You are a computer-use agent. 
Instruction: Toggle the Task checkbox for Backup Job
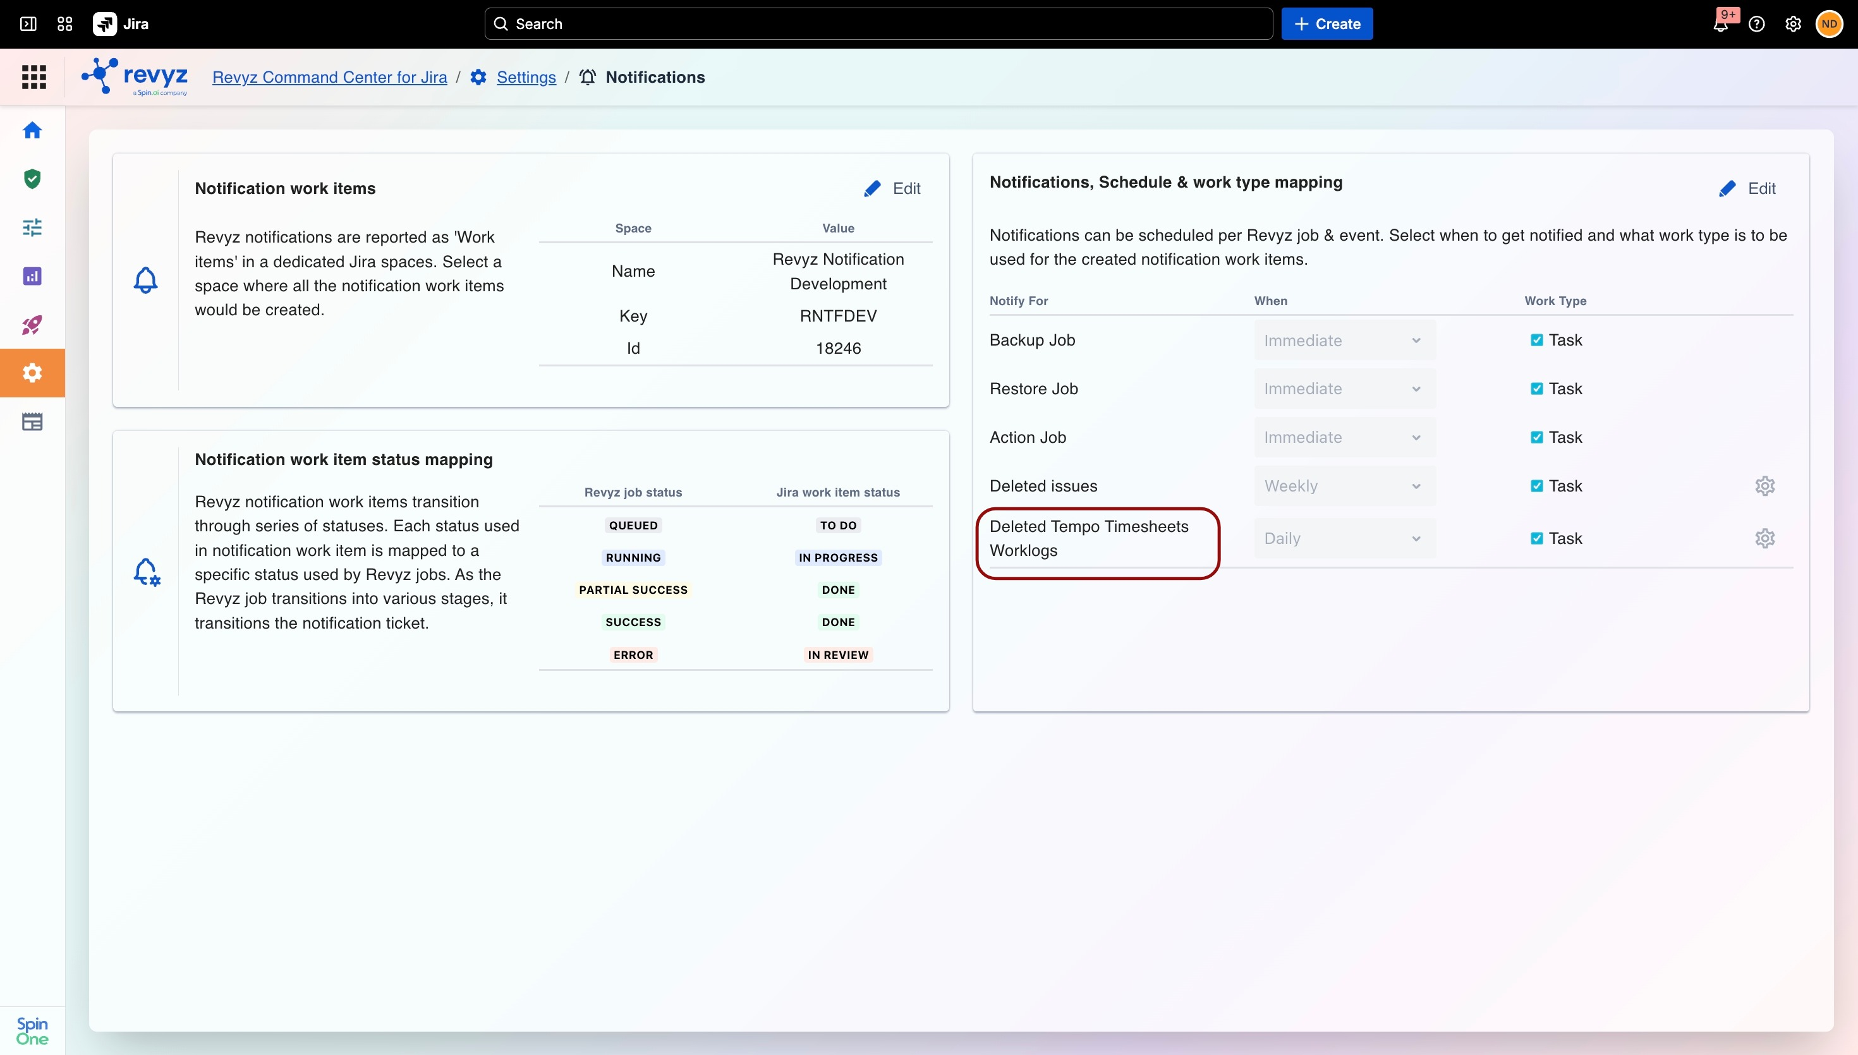tap(1536, 340)
